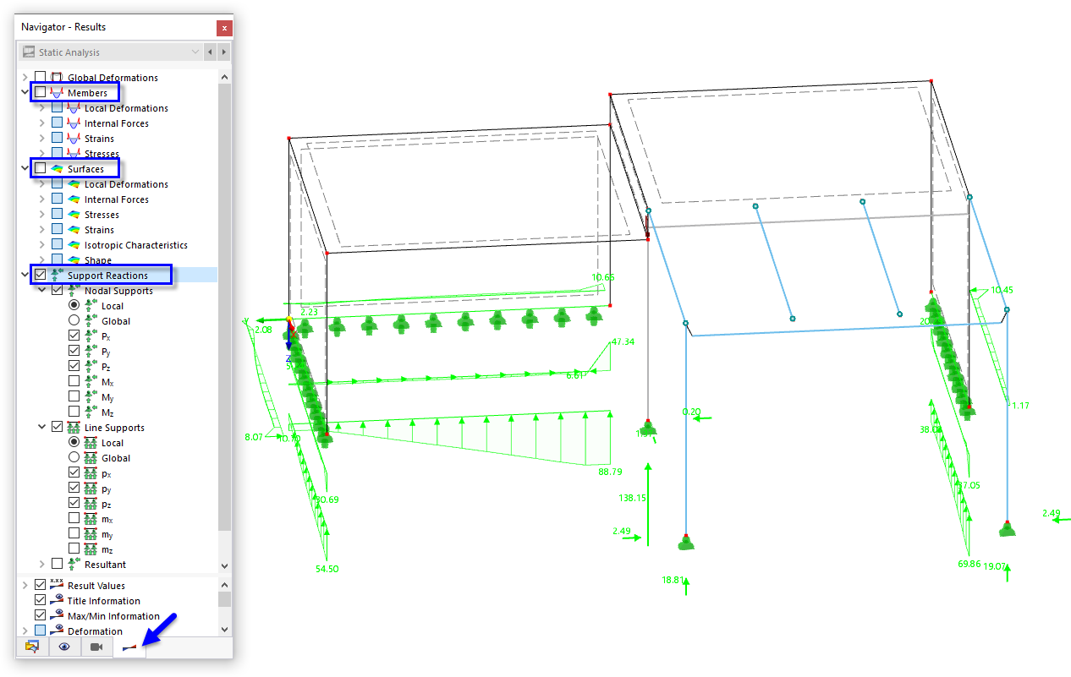Go to next analysis type arrow
The width and height of the screenshot is (1071, 677).
click(223, 52)
